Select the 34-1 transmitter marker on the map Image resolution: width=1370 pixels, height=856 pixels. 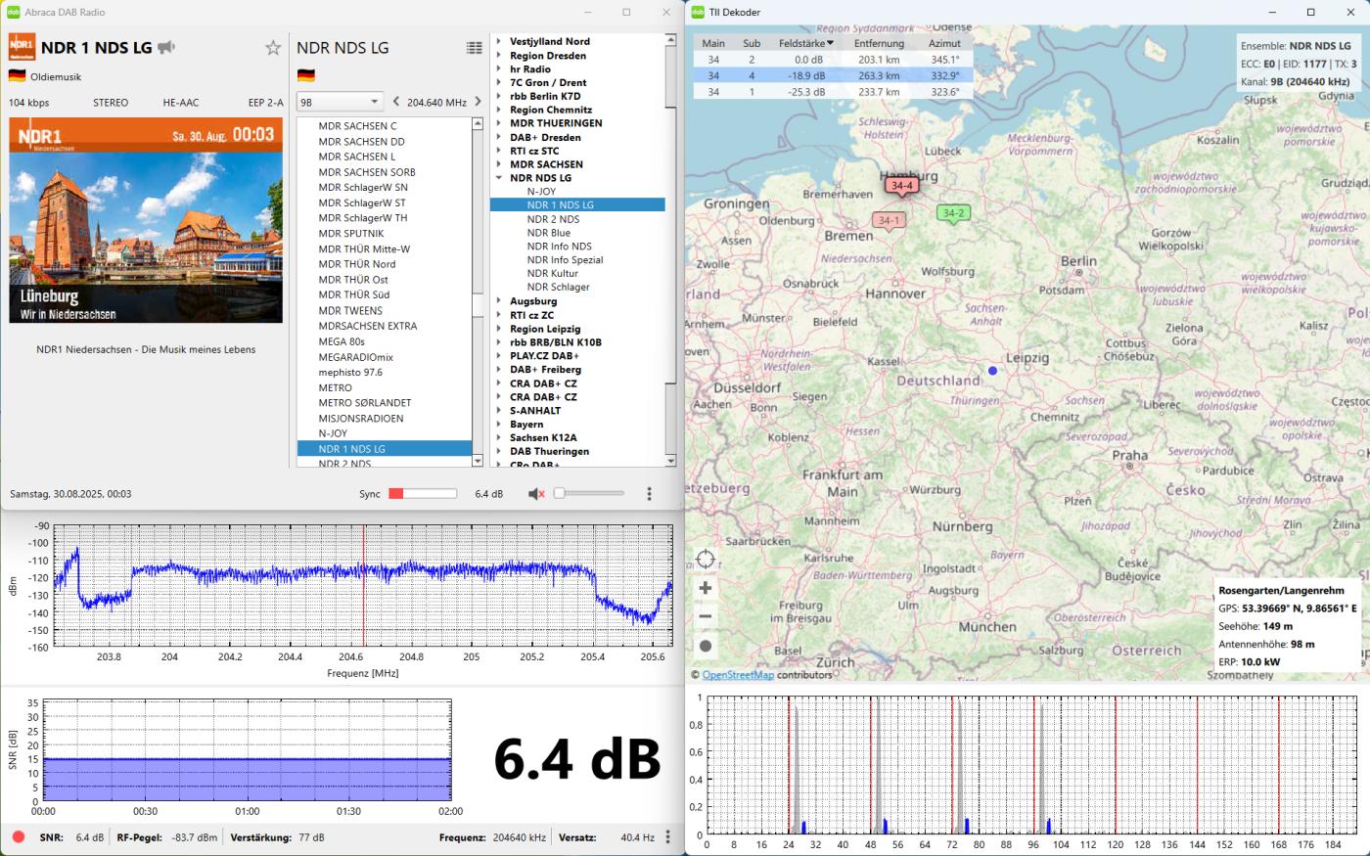(889, 221)
